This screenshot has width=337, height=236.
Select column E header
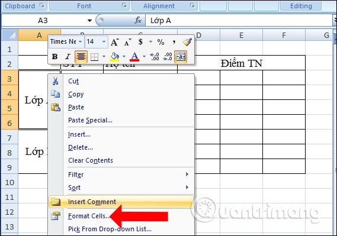point(242,35)
